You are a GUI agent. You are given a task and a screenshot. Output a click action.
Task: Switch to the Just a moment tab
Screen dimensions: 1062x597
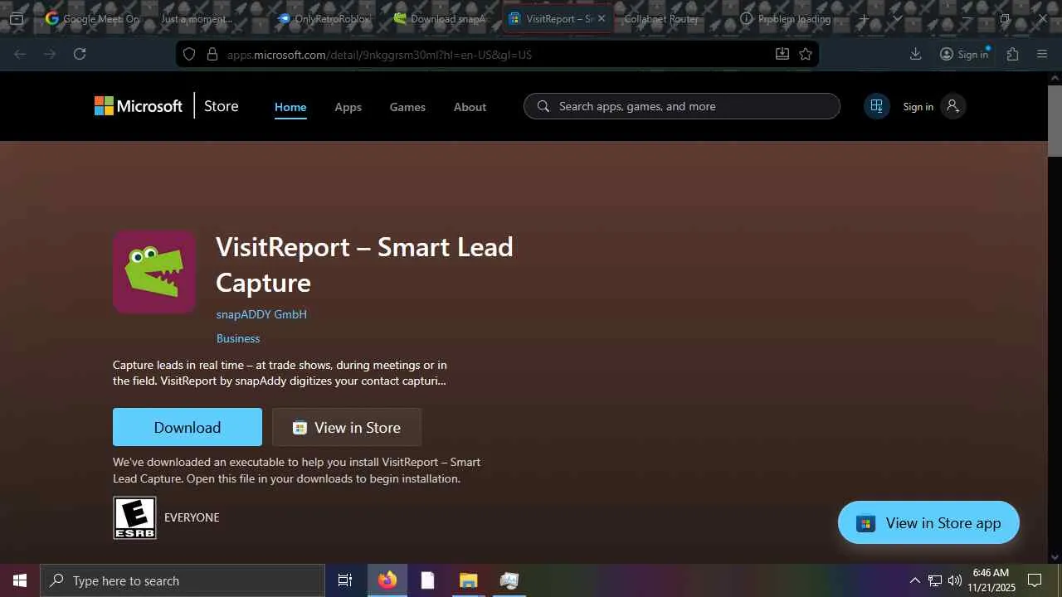(x=197, y=18)
